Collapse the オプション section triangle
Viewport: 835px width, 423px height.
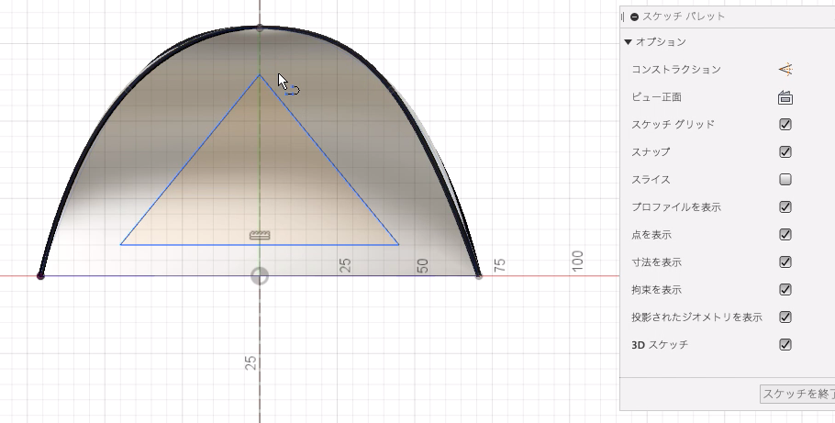(x=628, y=41)
